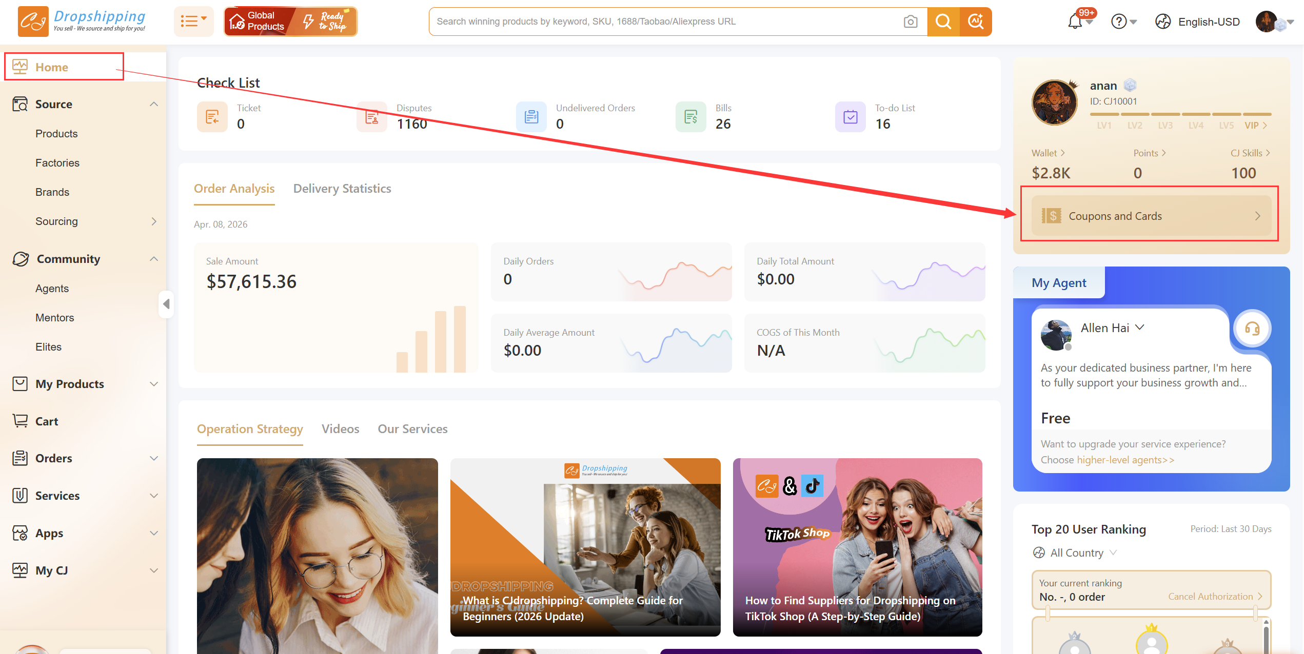Expand the My Products section
Image resolution: width=1304 pixels, height=654 pixels.
153,384
